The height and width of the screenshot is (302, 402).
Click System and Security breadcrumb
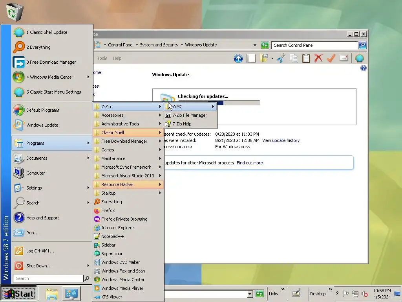159,45
